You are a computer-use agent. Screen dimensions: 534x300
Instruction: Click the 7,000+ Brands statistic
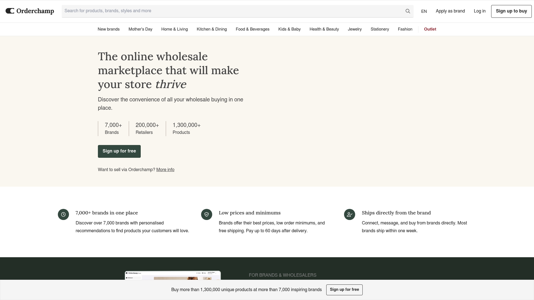click(x=113, y=129)
